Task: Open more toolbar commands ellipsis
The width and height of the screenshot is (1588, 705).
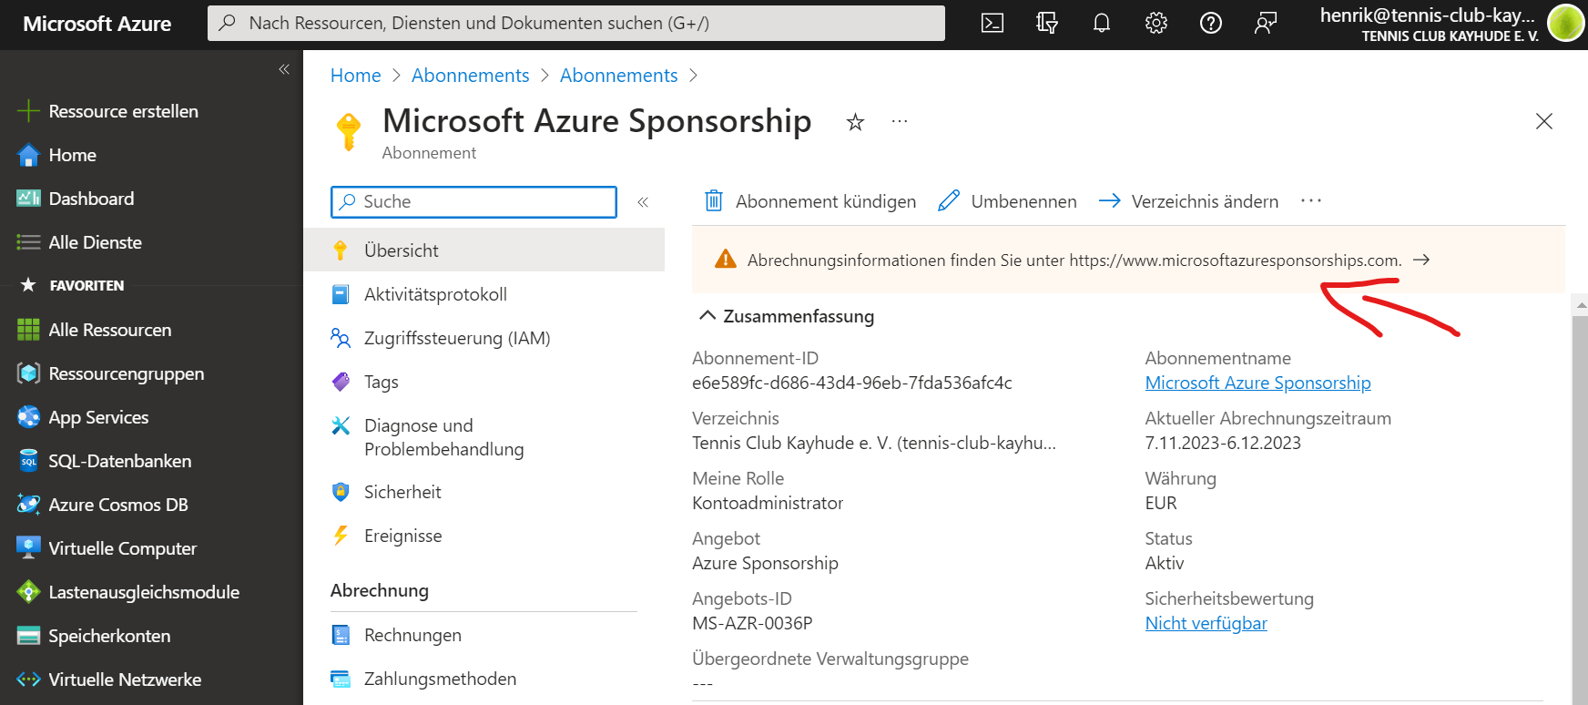Action: tap(1311, 201)
